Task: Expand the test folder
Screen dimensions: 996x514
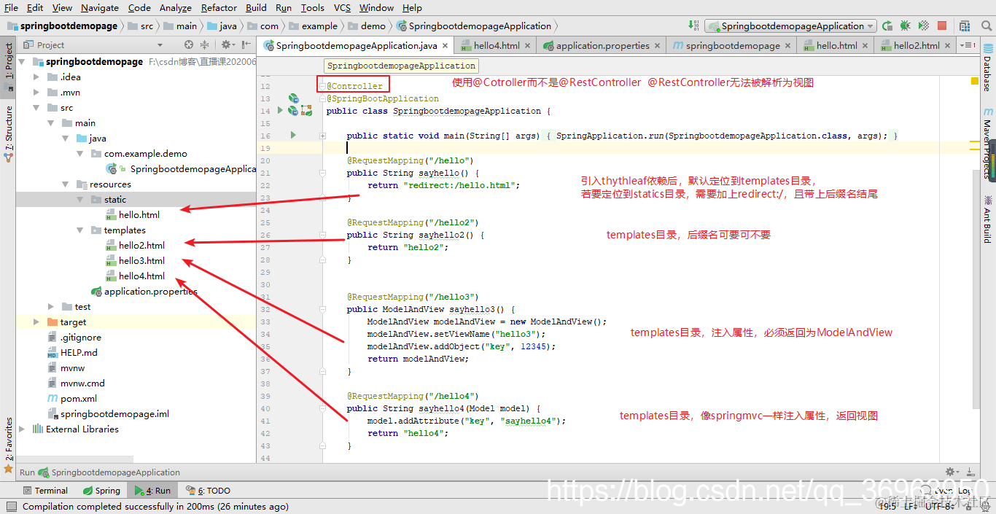Action: [x=51, y=307]
